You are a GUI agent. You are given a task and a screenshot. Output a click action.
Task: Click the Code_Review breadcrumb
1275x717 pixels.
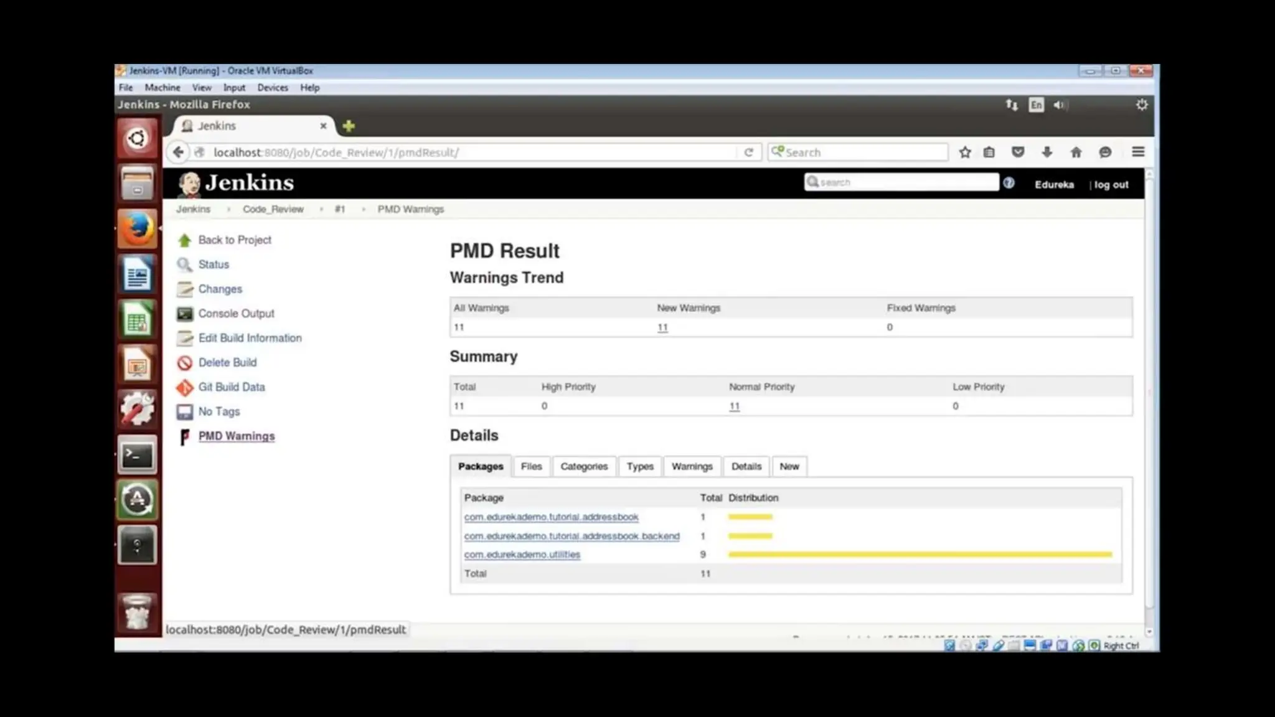click(273, 209)
